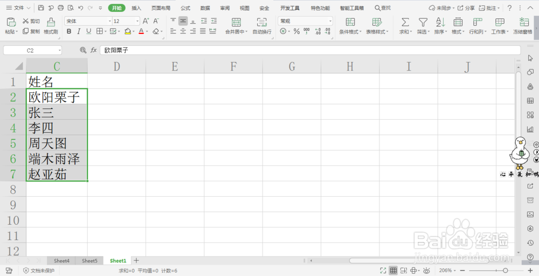Align text to bottom
This screenshot has height=276, width=539.
click(x=193, y=21)
